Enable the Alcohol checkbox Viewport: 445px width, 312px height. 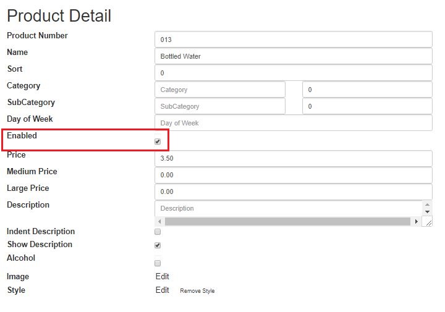[158, 263]
